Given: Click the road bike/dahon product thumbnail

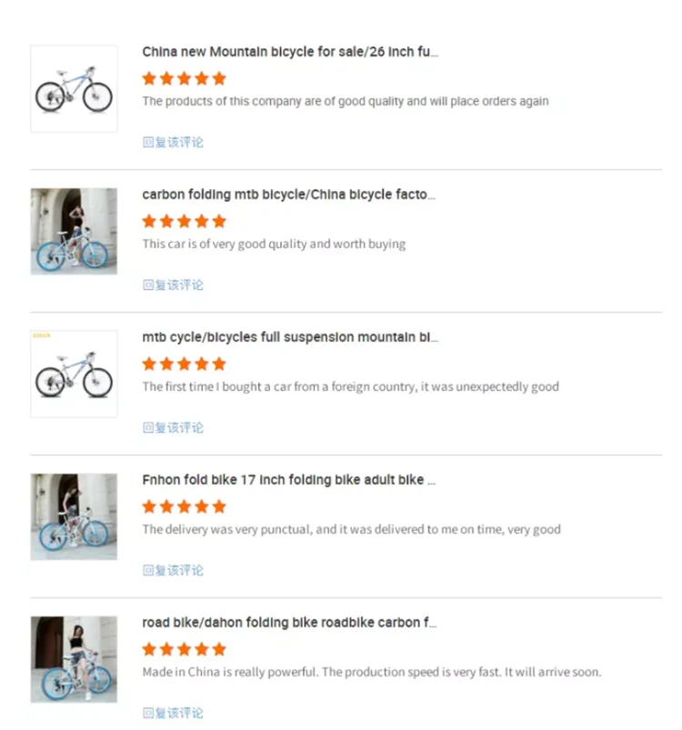Looking at the screenshot, I should pos(74,659).
